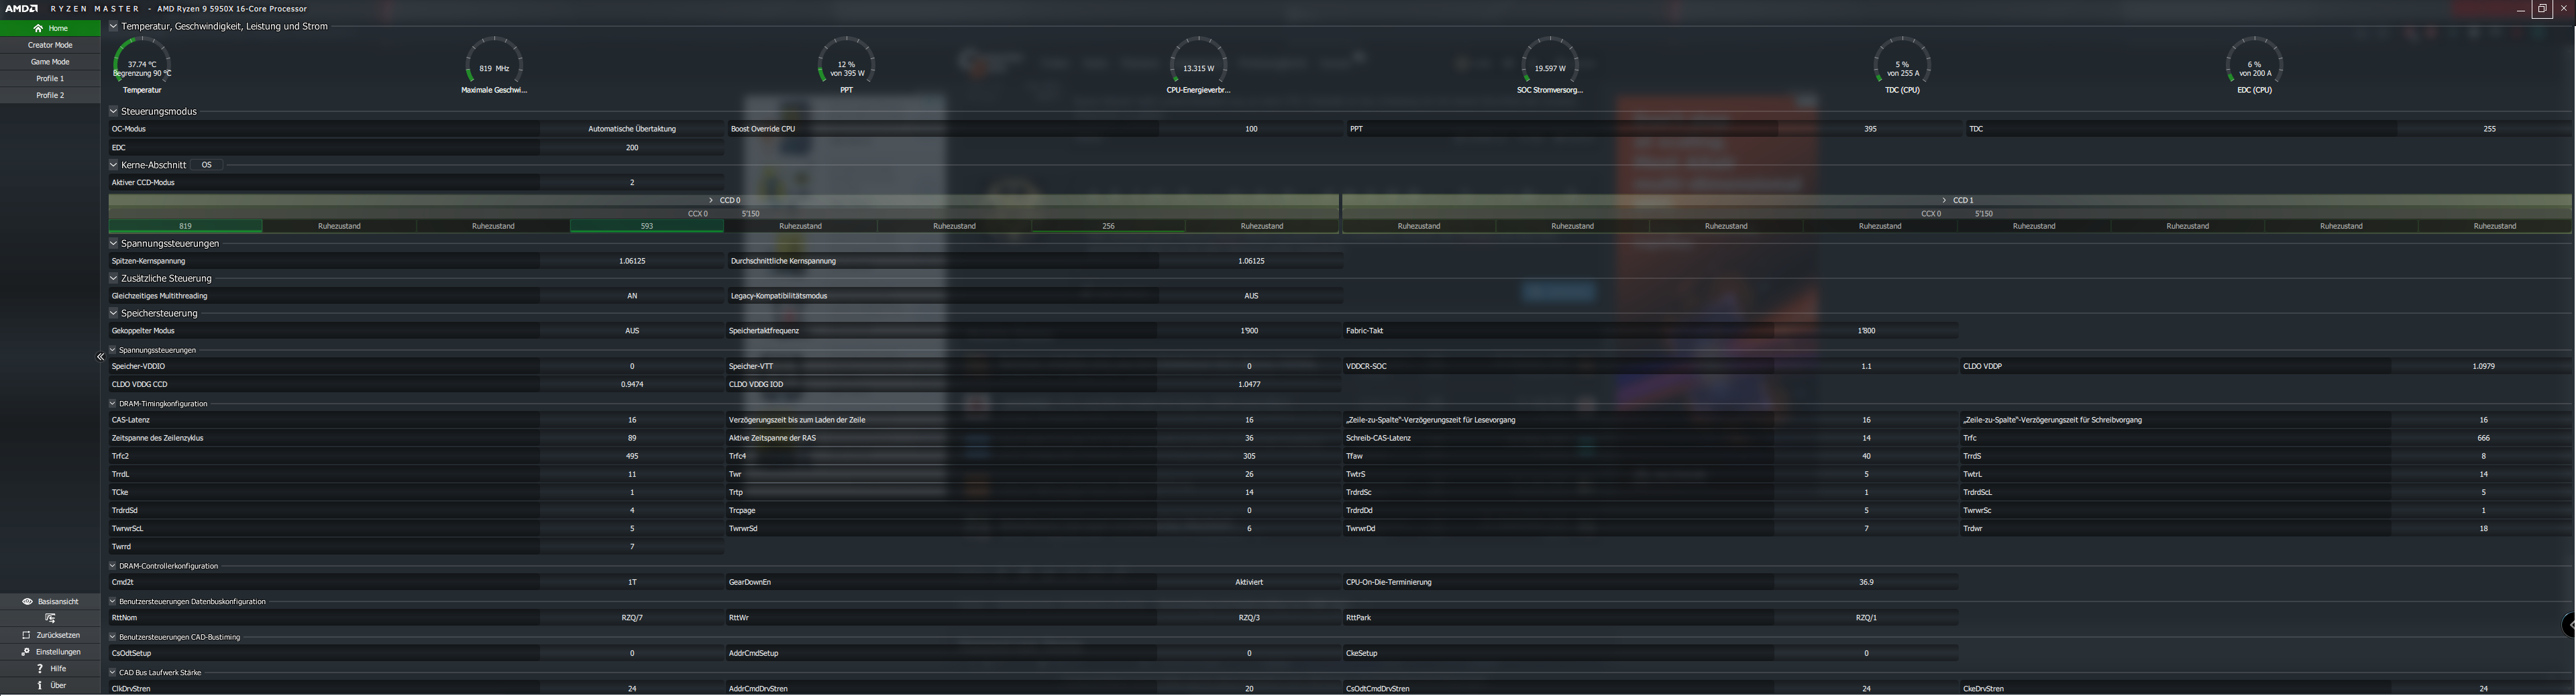
Task: Click the Temperatur gauge
Action: point(142,65)
